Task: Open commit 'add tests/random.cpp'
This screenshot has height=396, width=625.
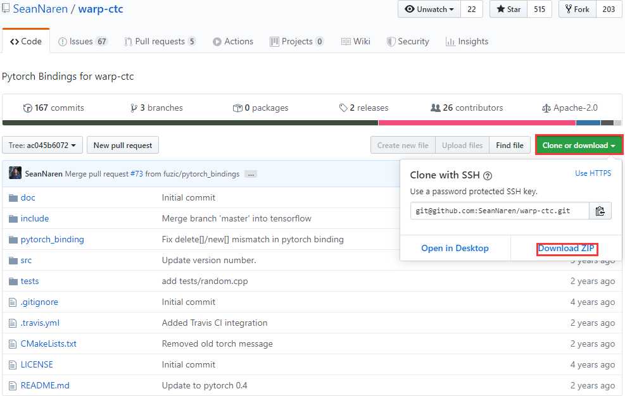Action: point(205,281)
